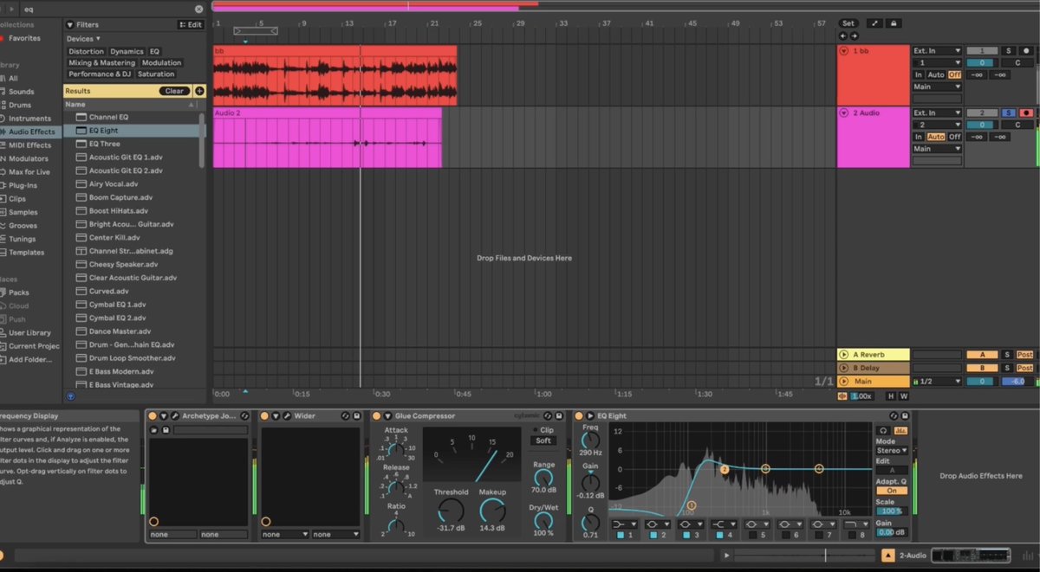The image size is (1040, 572).
Task: Turn off the Glue Compressor device activator
Action: pyautogui.click(x=377, y=416)
